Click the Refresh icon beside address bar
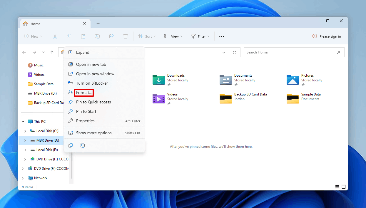 pyautogui.click(x=234, y=53)
